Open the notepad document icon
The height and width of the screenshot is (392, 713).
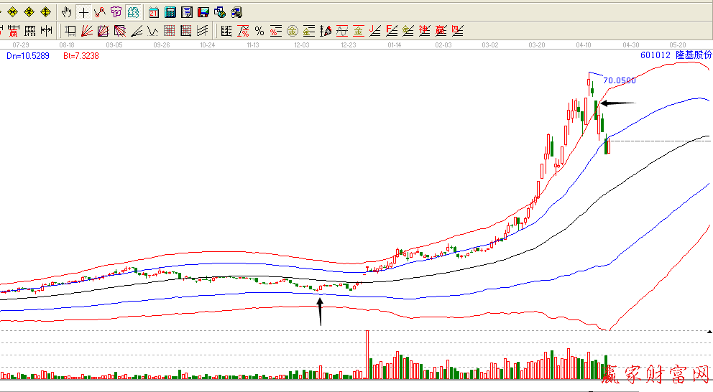[x=187, y=12]
